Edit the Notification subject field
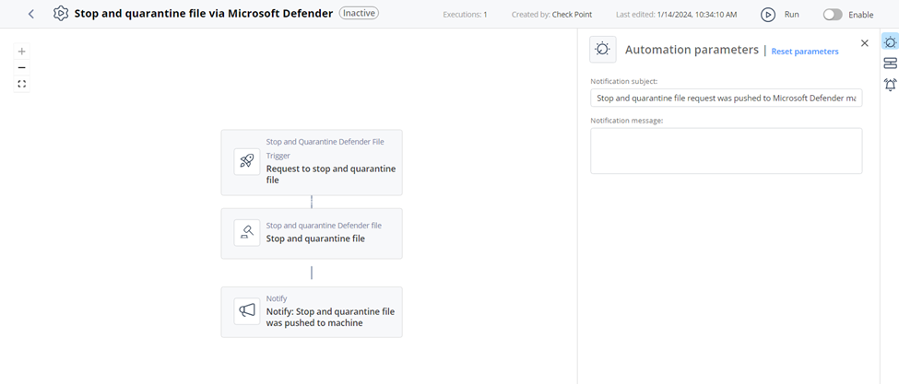 [726, 98]
